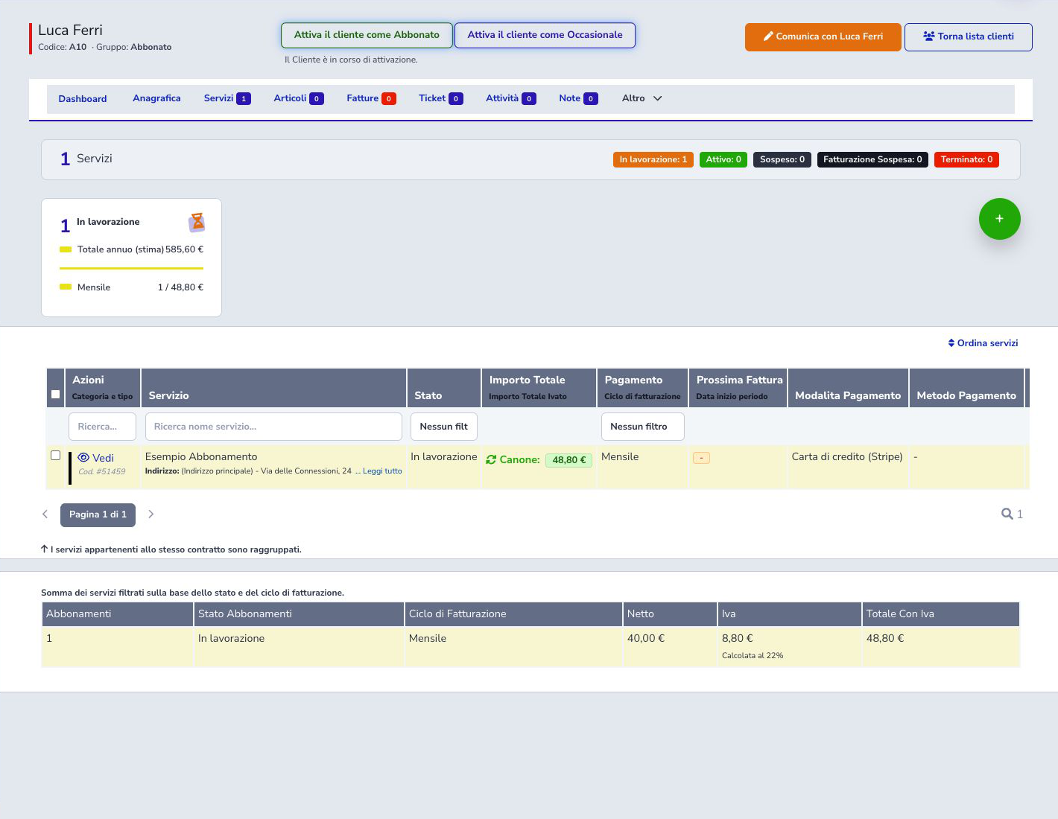
Task: Click Comunica con Luca Ferri button
Action: pos(823,37)
